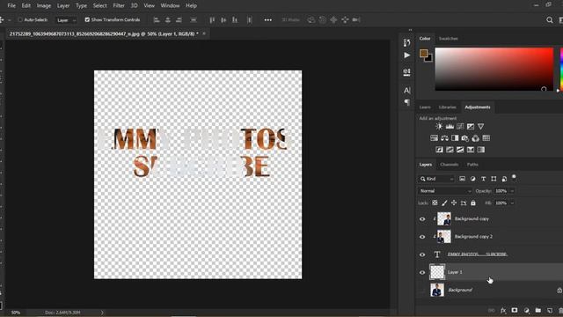
Task: Open the File menu
Action: pyautogui.click(x=11, y=6)
